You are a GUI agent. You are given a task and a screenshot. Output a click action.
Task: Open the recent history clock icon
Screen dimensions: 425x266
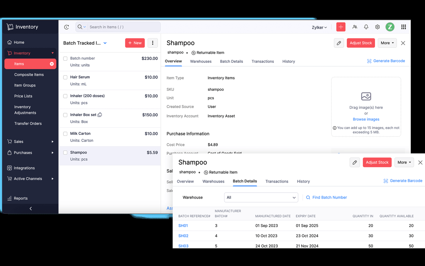click(x=66, y=27)
